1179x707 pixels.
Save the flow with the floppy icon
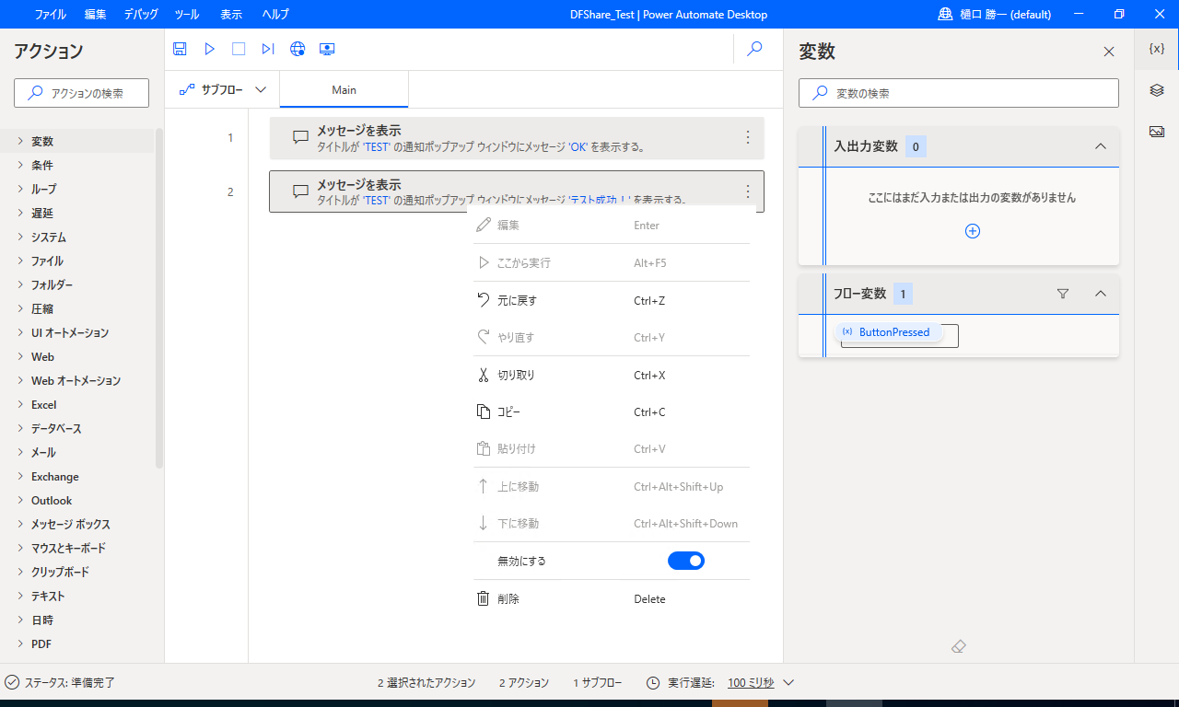point(180,49)
